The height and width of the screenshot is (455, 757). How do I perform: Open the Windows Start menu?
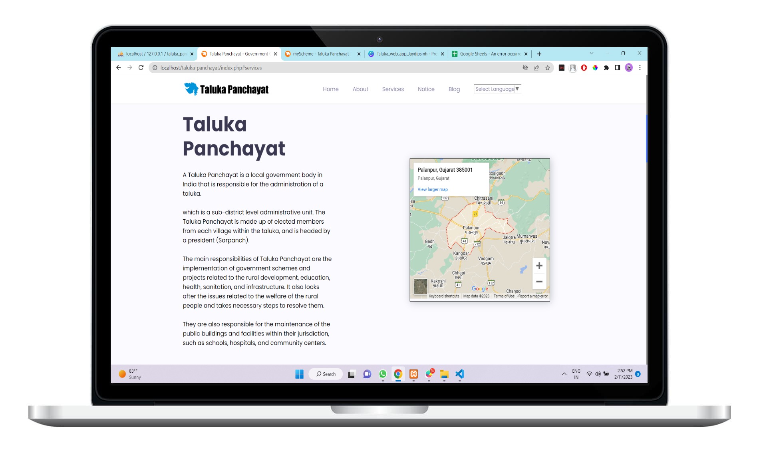click(x=300, y=374)
